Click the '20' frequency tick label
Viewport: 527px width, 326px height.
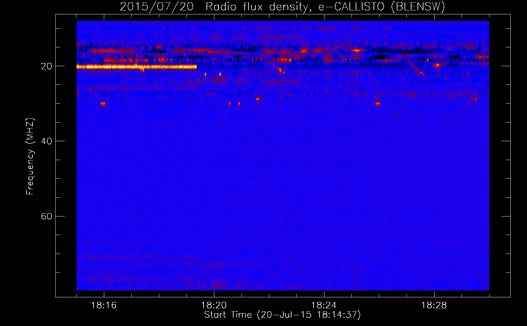point(47,66)
